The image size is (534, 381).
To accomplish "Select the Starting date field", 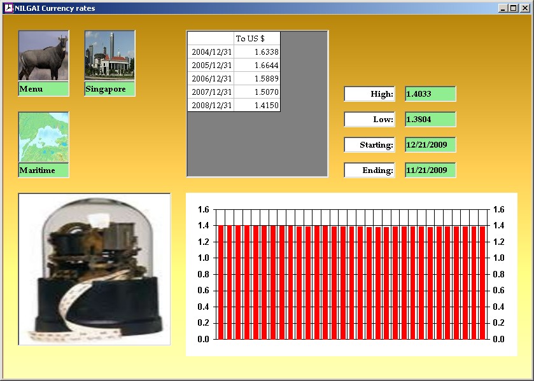I will pyautogui.click(x=430, y=145).
